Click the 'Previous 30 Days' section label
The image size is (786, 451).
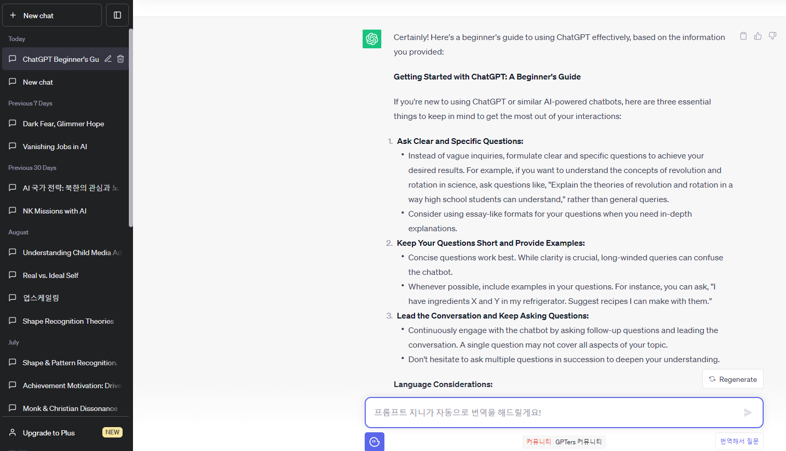pyautogui.click(x=32, y=168)
